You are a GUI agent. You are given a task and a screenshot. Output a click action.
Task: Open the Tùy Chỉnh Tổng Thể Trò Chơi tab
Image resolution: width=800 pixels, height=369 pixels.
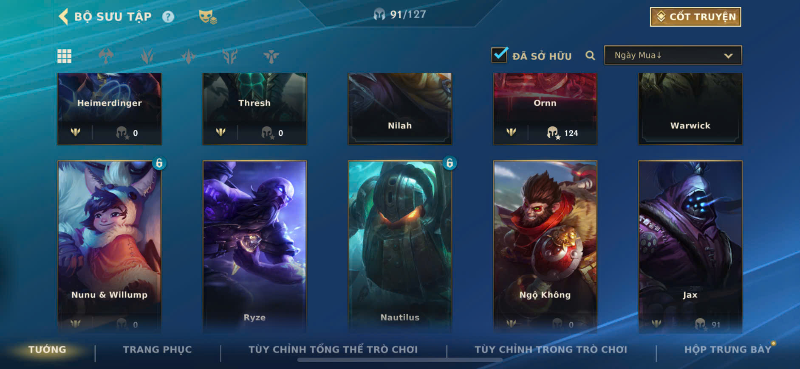[x=333, y=349]
